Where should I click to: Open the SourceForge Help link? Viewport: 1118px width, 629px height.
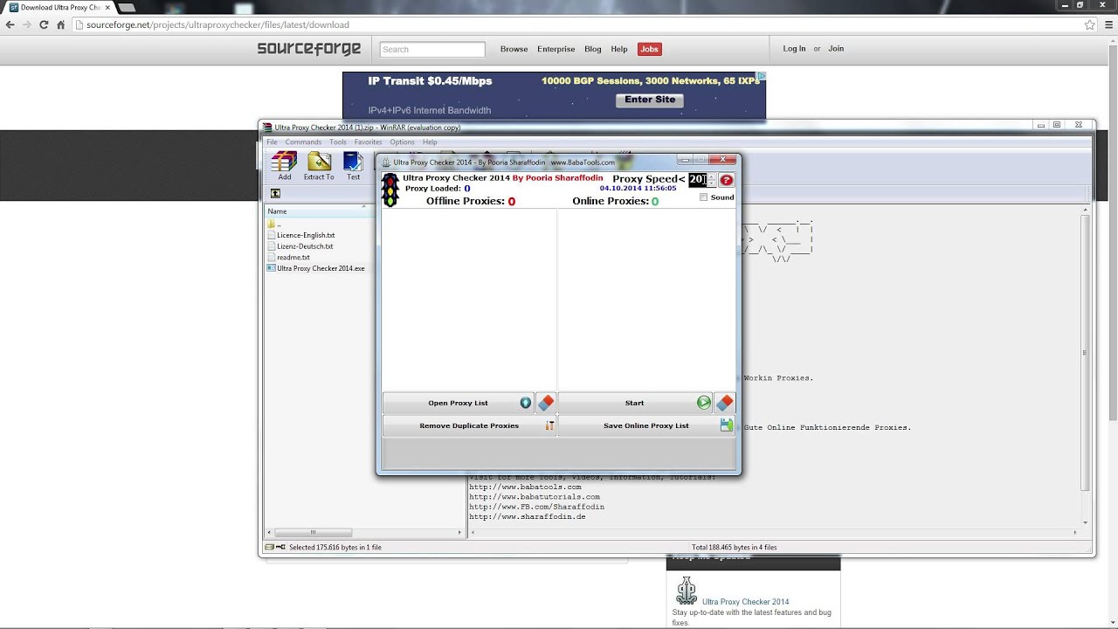point(619,49)
